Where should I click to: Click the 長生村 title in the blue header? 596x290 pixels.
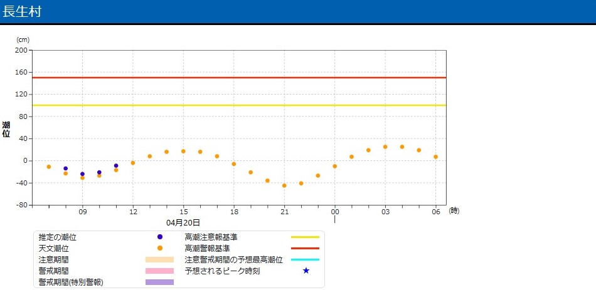(x=22, y=11)
